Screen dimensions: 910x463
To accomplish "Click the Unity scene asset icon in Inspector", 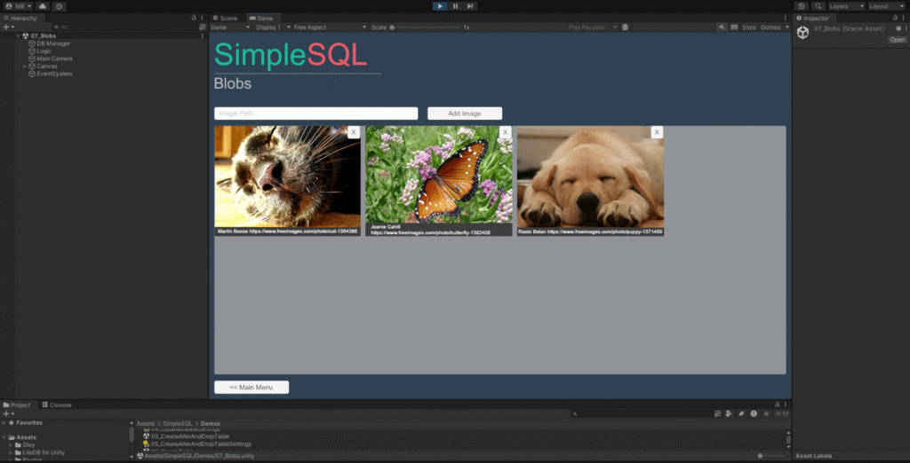I will pyautogui.click(x=802, y=33).
